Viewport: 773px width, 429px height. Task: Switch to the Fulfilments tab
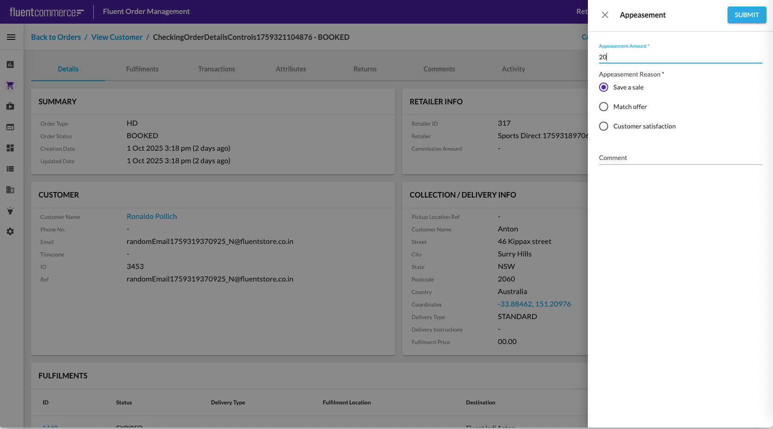pyautogui.click(x=142, y=69)
